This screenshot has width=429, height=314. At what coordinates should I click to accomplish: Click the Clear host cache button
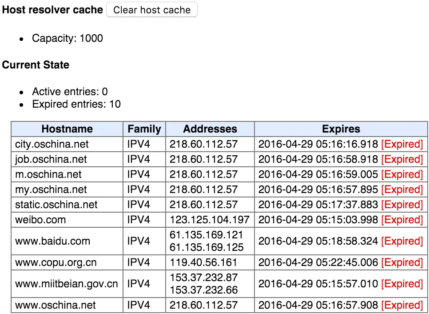pos(152,10)
